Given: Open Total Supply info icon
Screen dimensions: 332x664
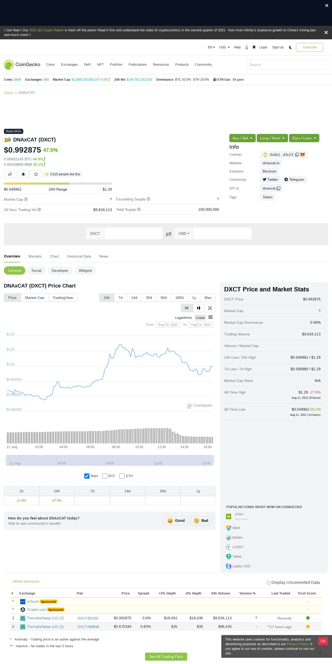Looking at the screenshot, I should click(x=139, y=209).
